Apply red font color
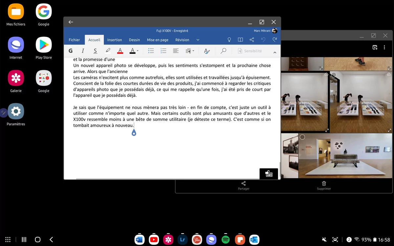 tap(120, 51)
